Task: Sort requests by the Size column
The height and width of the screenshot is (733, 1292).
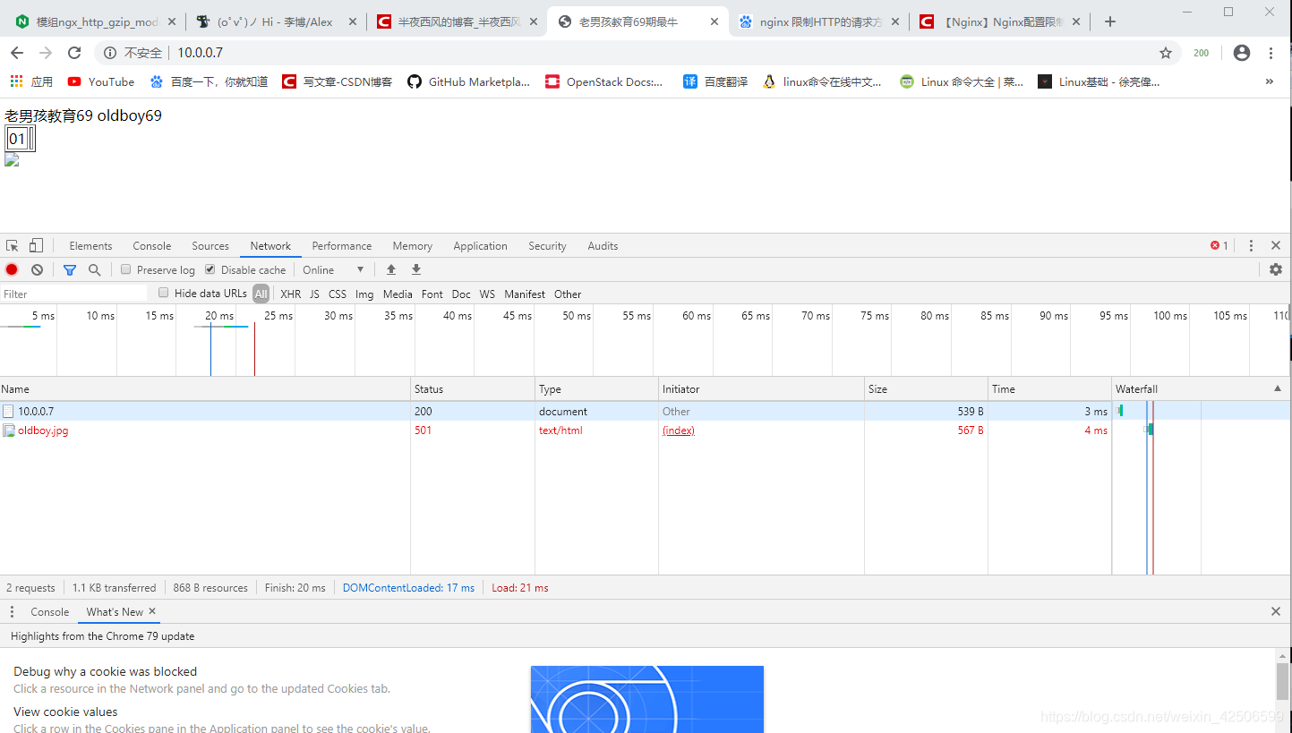Action: pos(926,388)
